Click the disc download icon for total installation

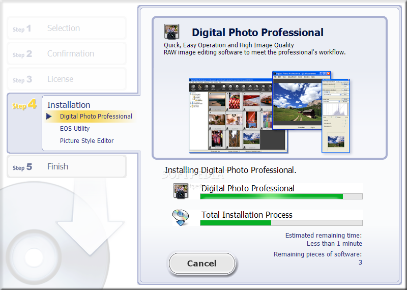pyautogui.click(x=181, y=218)
